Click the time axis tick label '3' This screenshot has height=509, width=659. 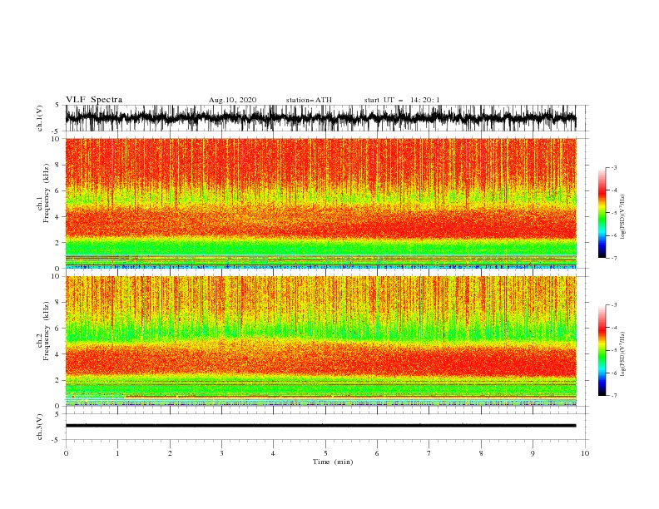click(221, 453)
